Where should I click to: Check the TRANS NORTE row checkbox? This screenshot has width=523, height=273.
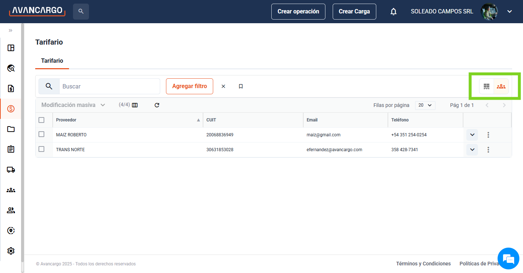pyautogui.click(x=41, y=149)
